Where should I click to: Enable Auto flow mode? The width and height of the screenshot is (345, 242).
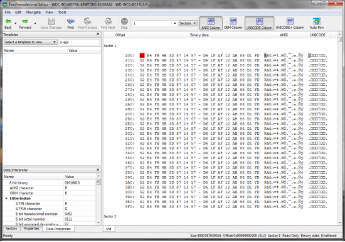pos(317,23)
